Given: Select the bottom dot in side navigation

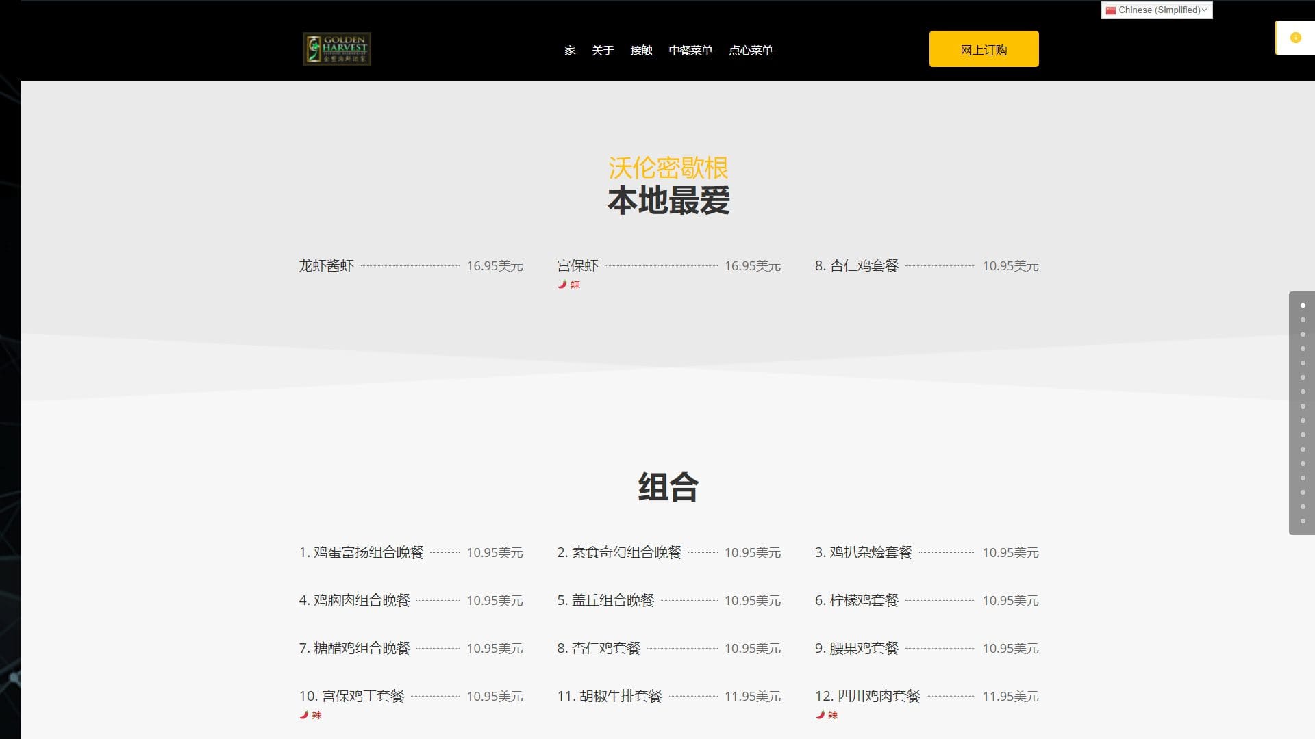Looking at the screenshot, I should pos(1301,521).
